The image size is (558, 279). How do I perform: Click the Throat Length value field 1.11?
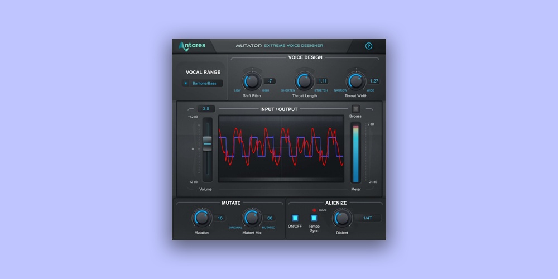(323, 81)
